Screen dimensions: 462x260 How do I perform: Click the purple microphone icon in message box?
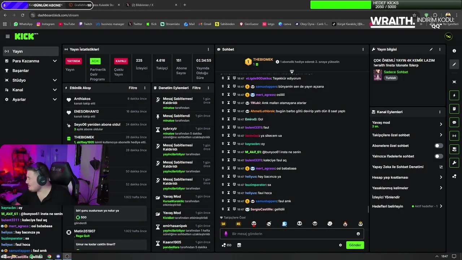coord(226,234)
